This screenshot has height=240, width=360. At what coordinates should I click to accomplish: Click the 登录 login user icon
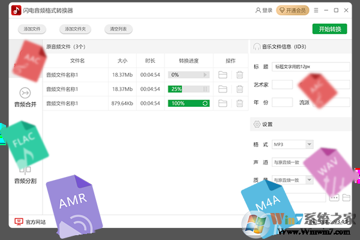point(259,10)
